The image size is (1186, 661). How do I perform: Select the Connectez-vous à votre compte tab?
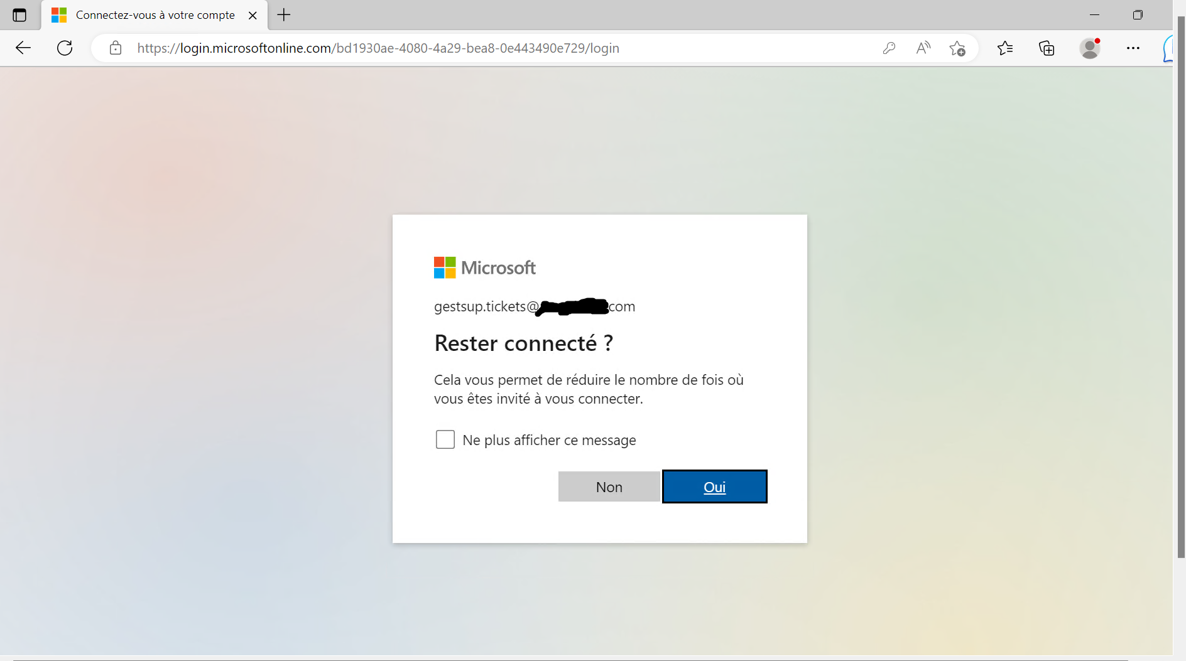tap(155, 15)
